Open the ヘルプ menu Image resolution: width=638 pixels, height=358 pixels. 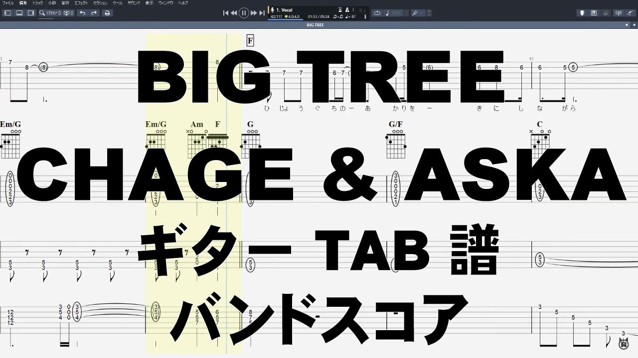(x=183, y=3)
